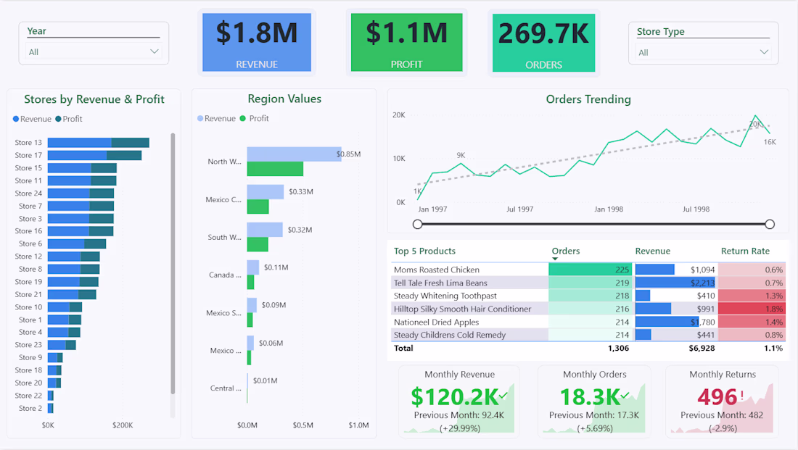Viewport: 798px width, 450px height.
Task: Select the Store 16 row label
Action: [28, 231]
